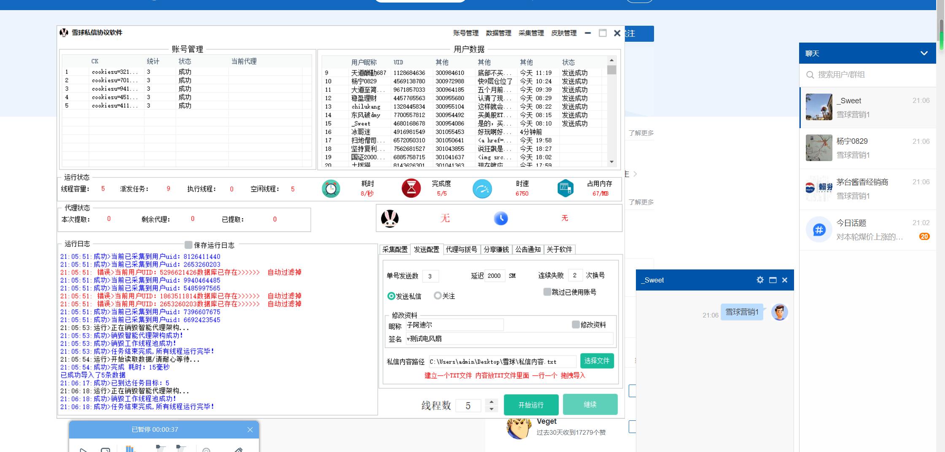Collapse the 聊天 panel with chevron
Viewport: 945px width, 452px height.
click(x=924, y=53)
